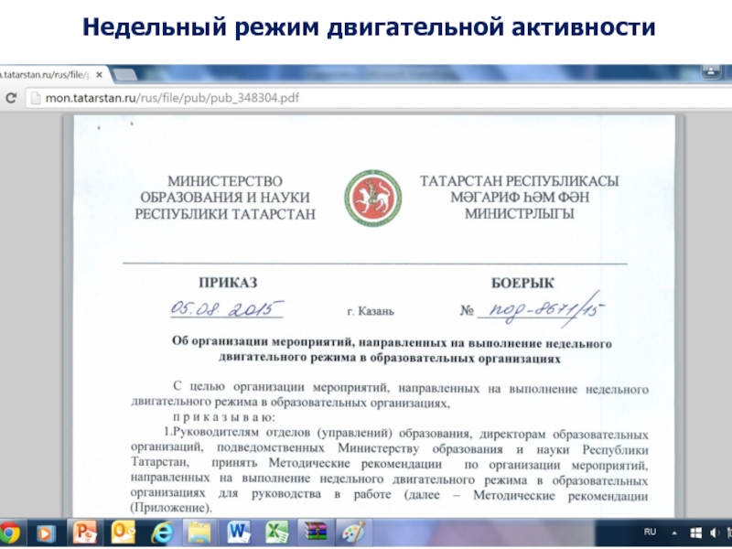Click "ТАТАРСТАН РЕСПУБЛИКАСЫ" heading text

(519, 181)
